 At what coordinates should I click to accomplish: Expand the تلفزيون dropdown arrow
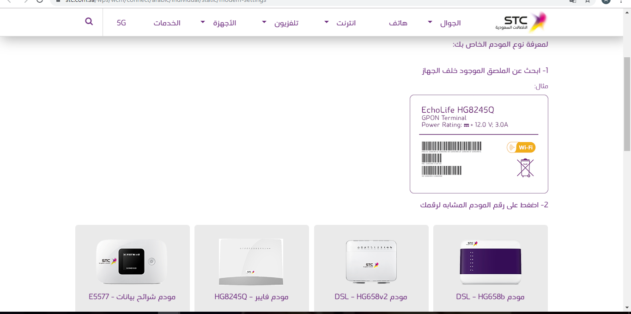[264, 22]
